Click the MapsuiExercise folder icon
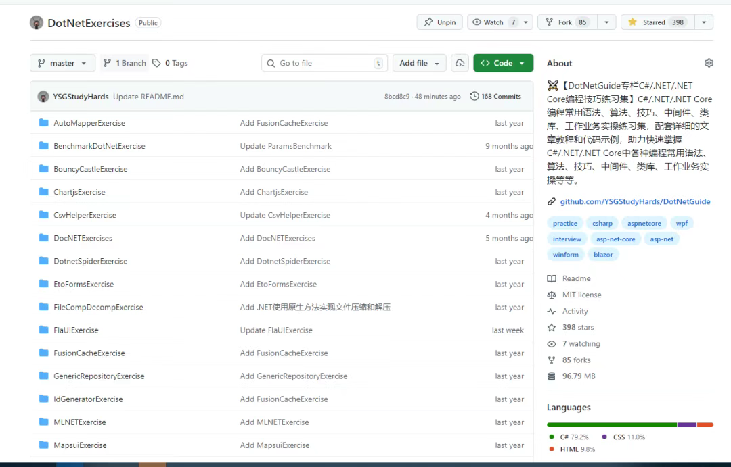 click(44, 445)
